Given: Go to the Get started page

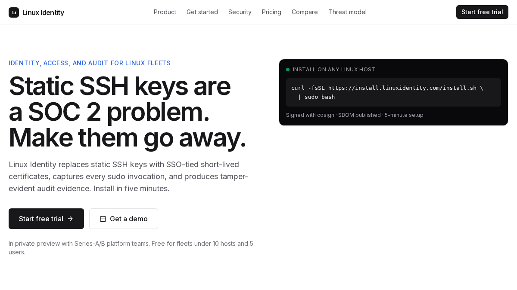Looking at the screenshot, I should coord(202,12).
